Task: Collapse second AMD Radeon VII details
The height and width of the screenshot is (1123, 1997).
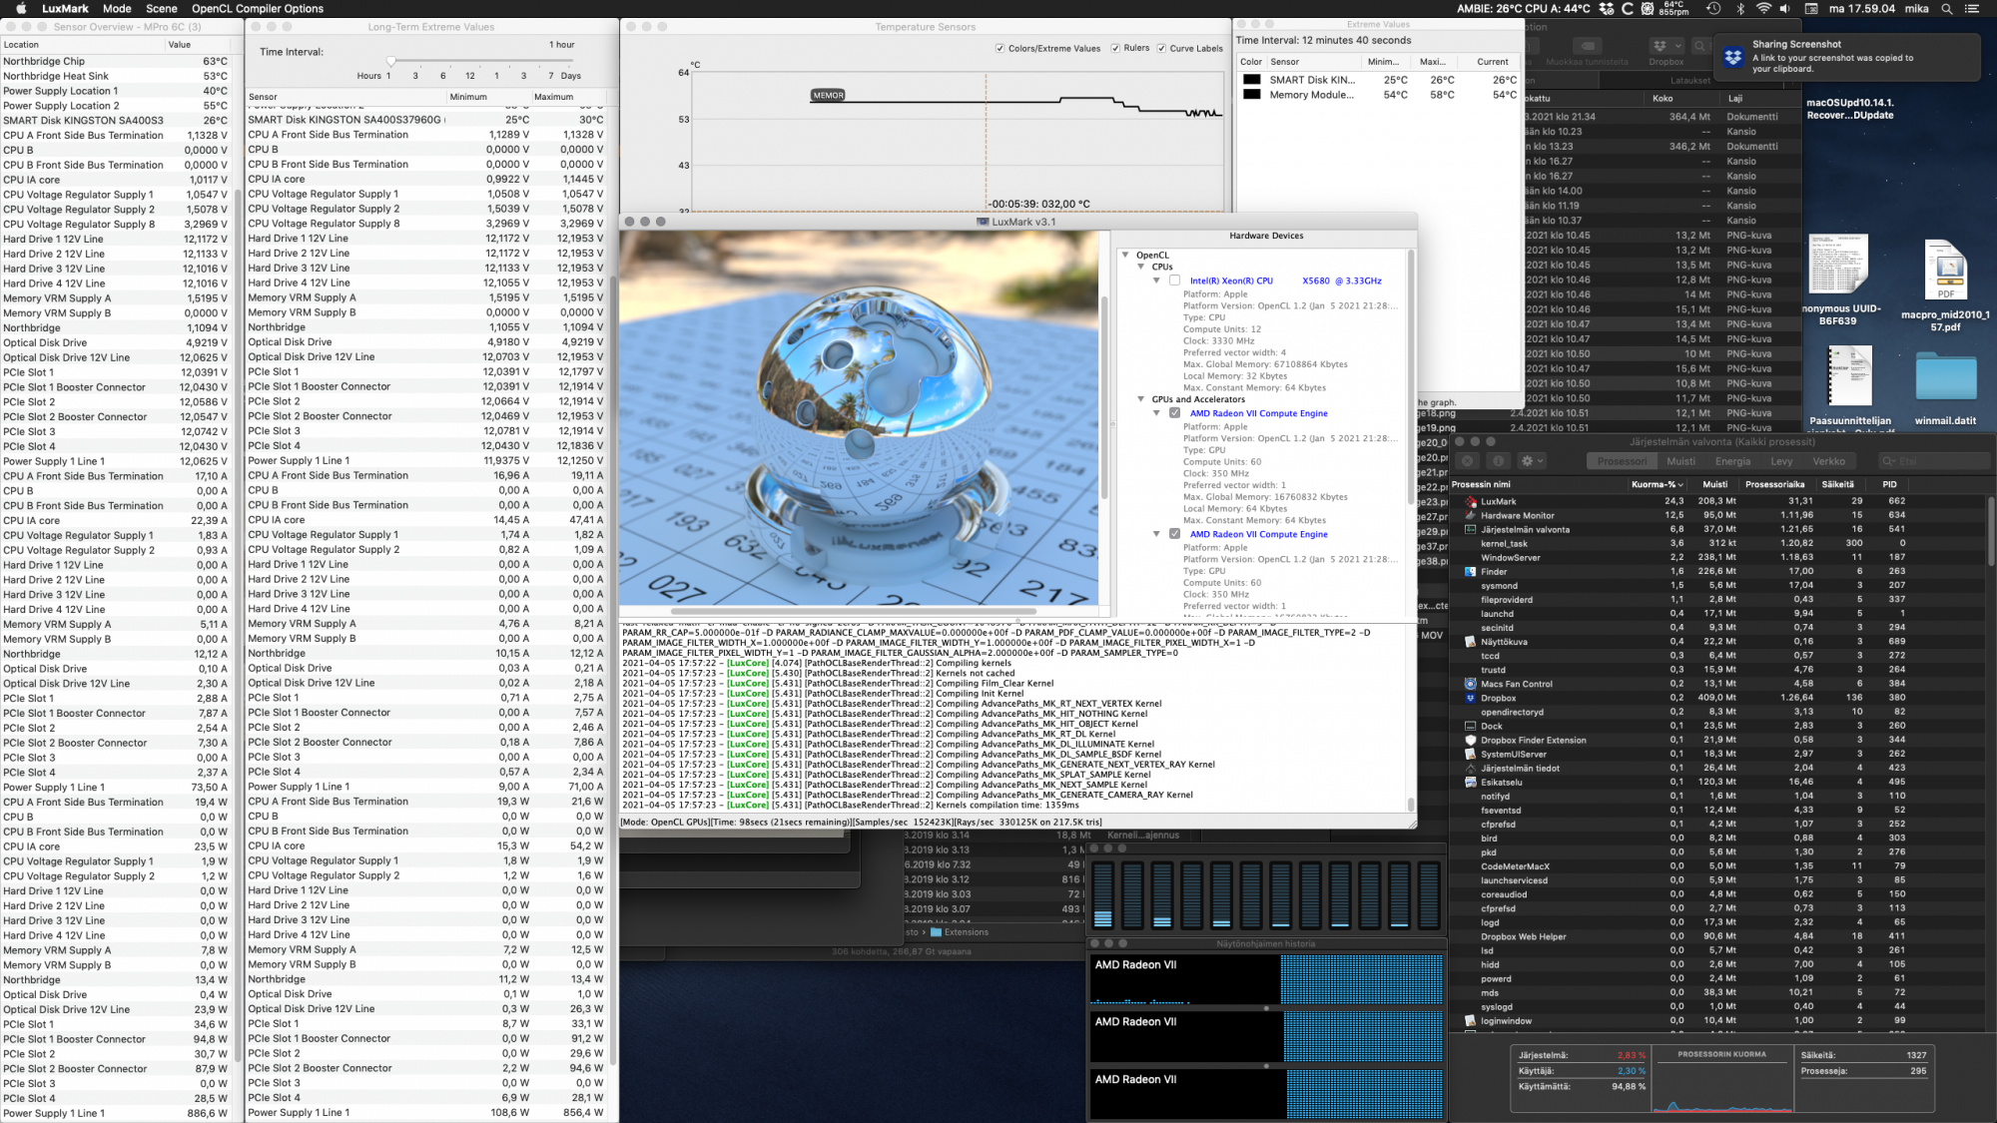Action: [1157, 534]
